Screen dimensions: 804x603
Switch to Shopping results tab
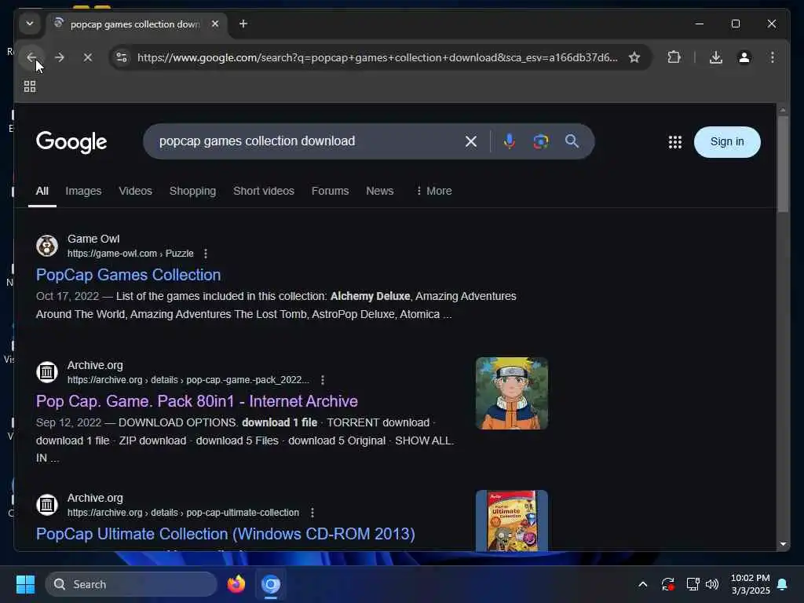click(192, 192)
